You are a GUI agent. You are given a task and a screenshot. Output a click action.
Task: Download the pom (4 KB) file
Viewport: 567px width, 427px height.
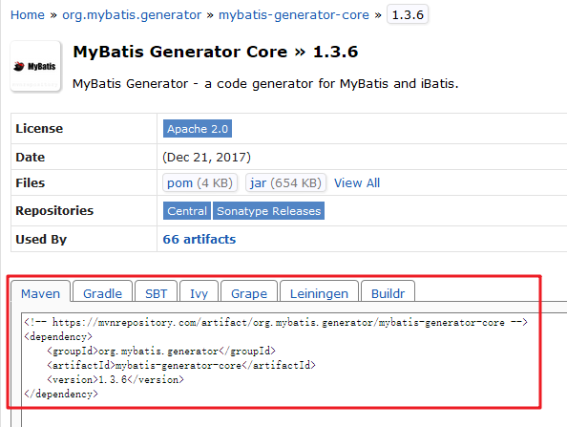(199, 182)
